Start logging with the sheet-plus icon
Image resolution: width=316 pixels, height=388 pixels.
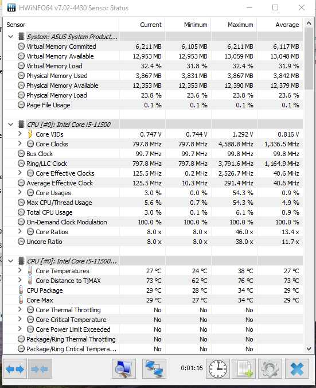[244, 369]
